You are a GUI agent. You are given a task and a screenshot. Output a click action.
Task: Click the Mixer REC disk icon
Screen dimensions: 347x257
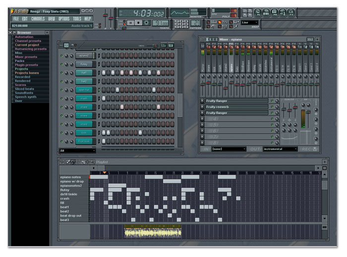click(x=315, y=149)
